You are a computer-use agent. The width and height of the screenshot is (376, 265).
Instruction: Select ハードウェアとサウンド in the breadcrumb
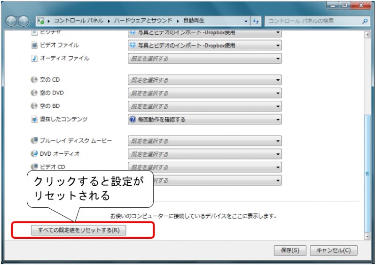pos(143,21)
